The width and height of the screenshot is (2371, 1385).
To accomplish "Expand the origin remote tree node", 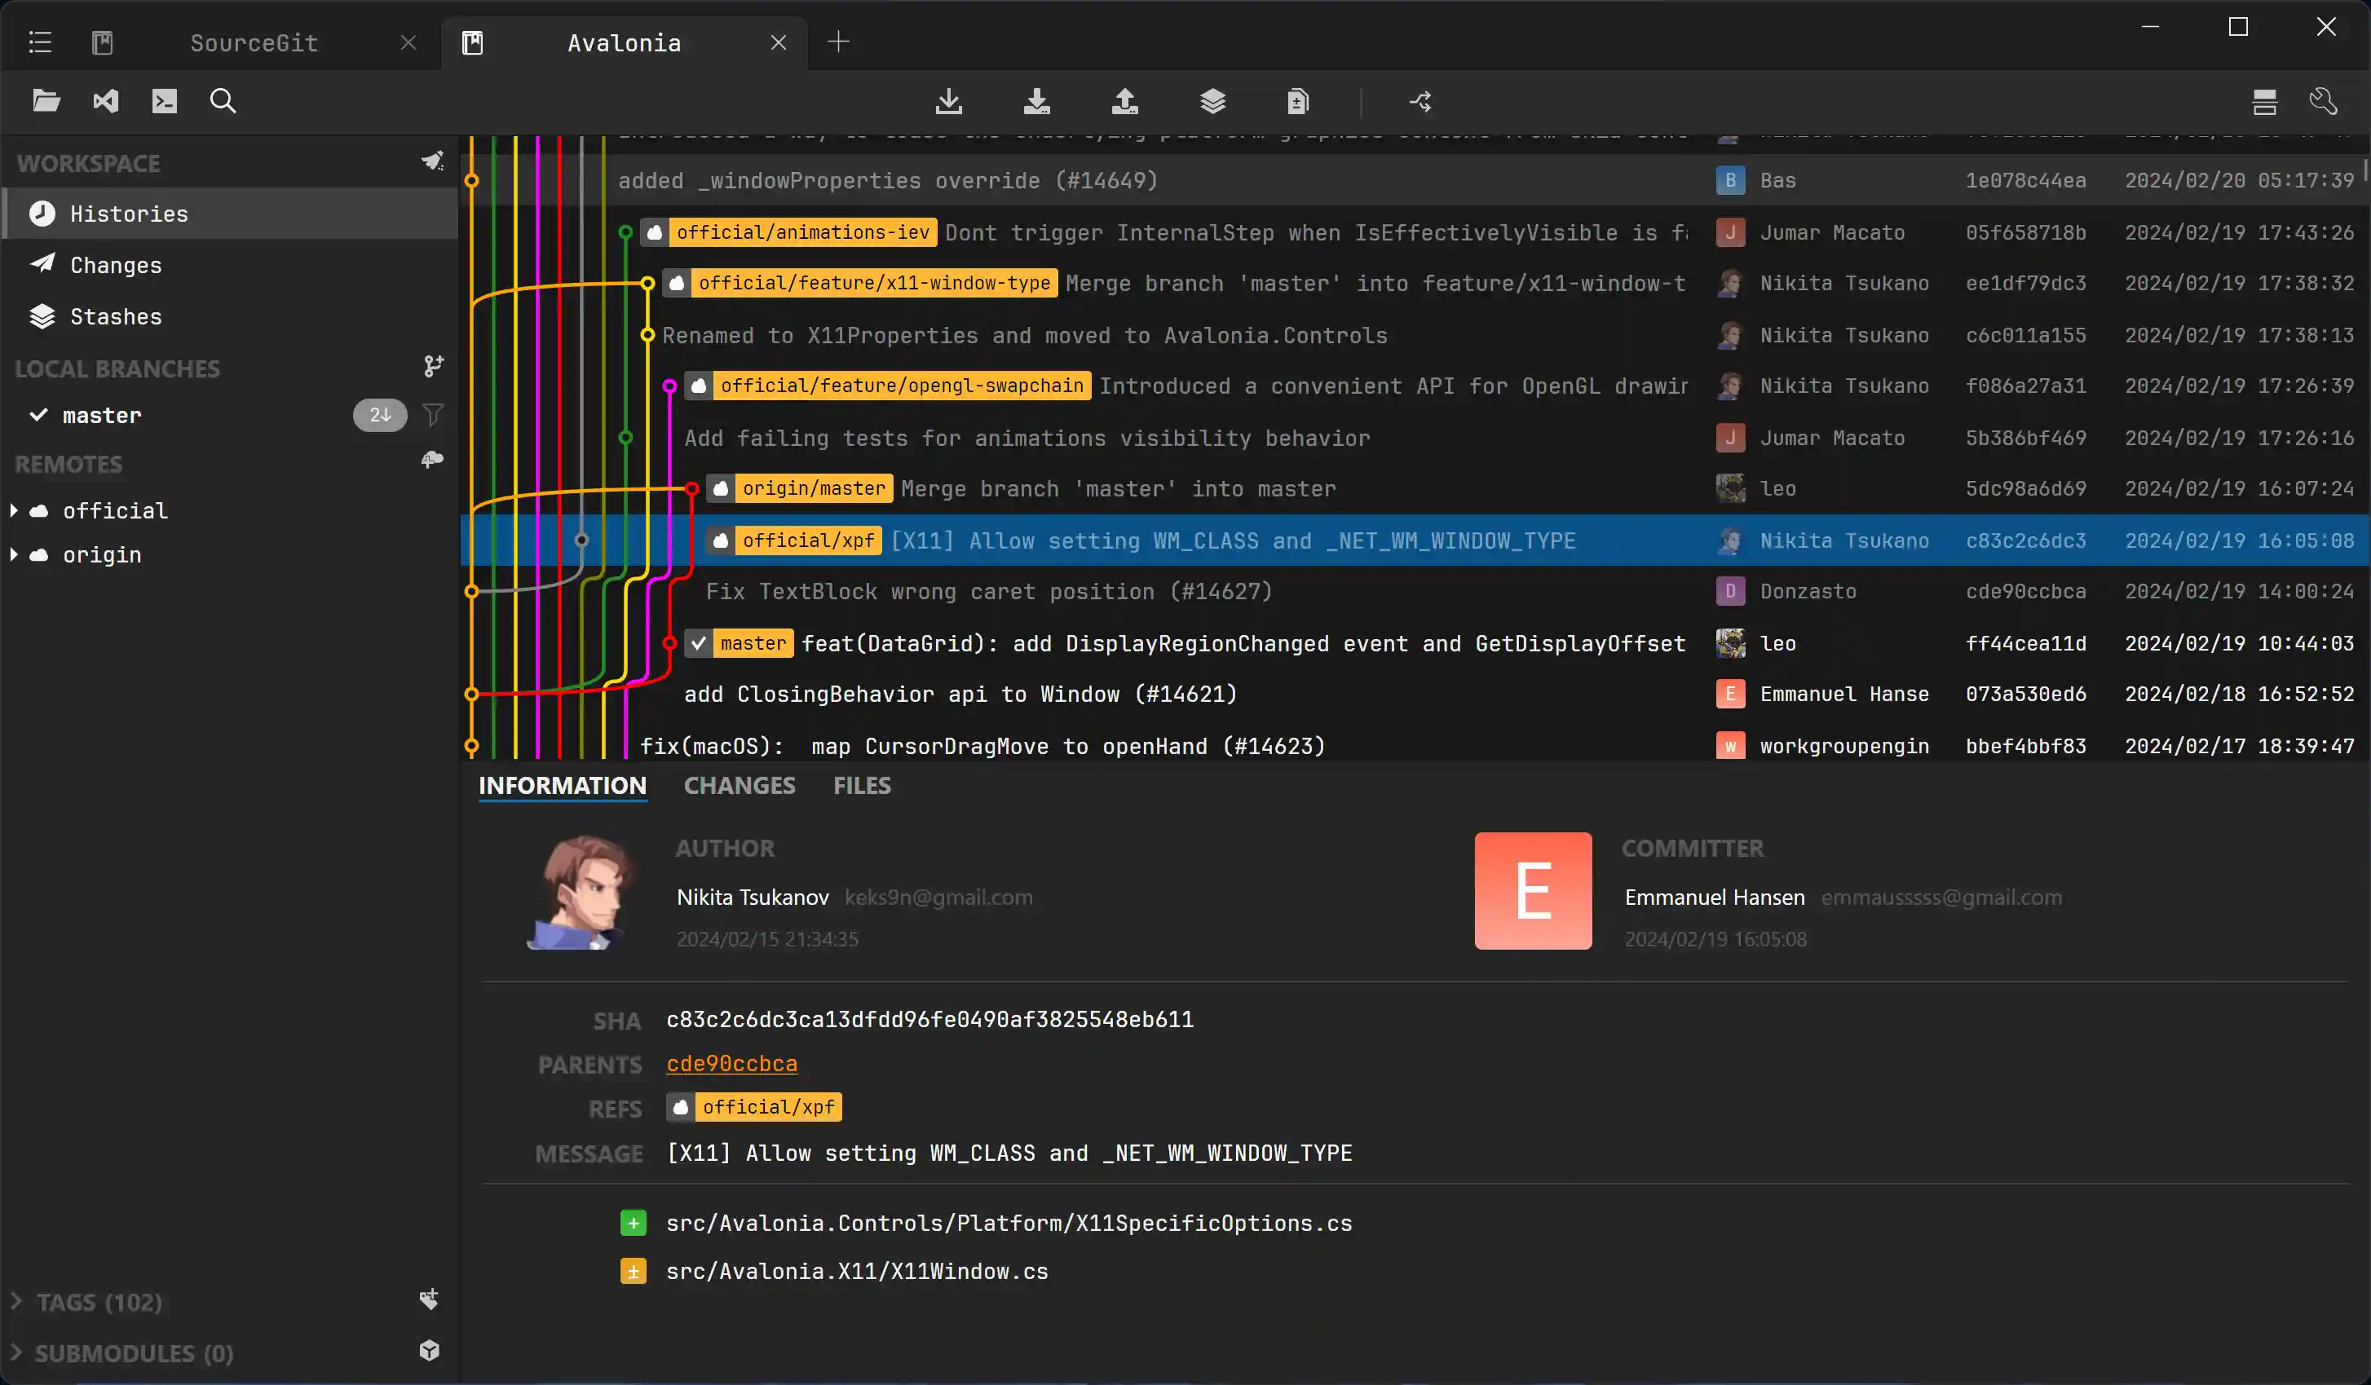I will click(14, 555).
